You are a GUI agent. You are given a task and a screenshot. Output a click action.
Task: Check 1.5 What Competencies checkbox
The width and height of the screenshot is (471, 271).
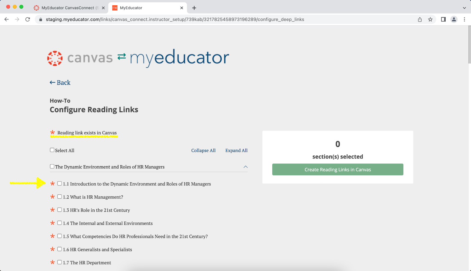coord(59,236)
